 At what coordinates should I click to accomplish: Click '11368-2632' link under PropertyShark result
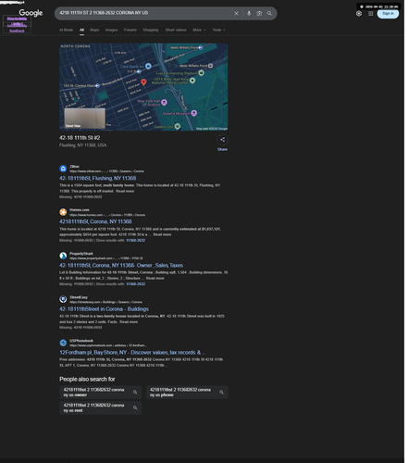point(136,284)
